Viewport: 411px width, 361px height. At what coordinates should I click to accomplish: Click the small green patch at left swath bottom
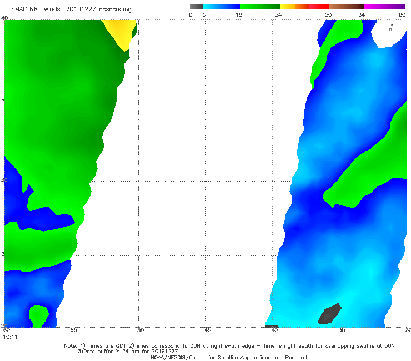point(38,316)
